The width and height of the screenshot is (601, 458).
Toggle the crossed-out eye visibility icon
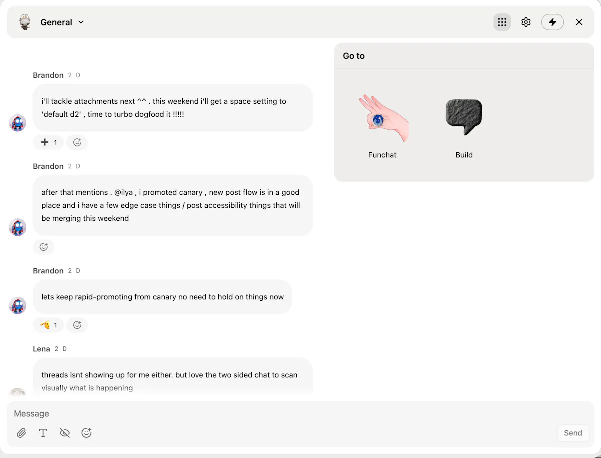point(65,433)
